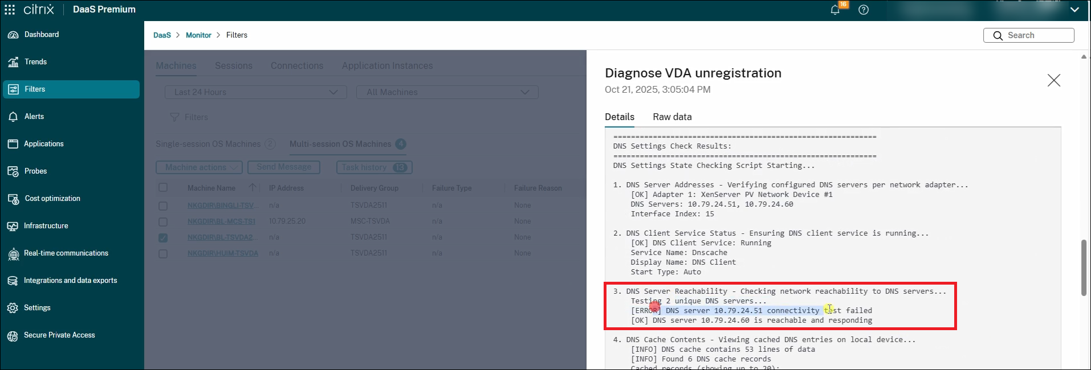1091x370 pixels.
Task: Click the Failure Type column header
Action: point(451,188)
